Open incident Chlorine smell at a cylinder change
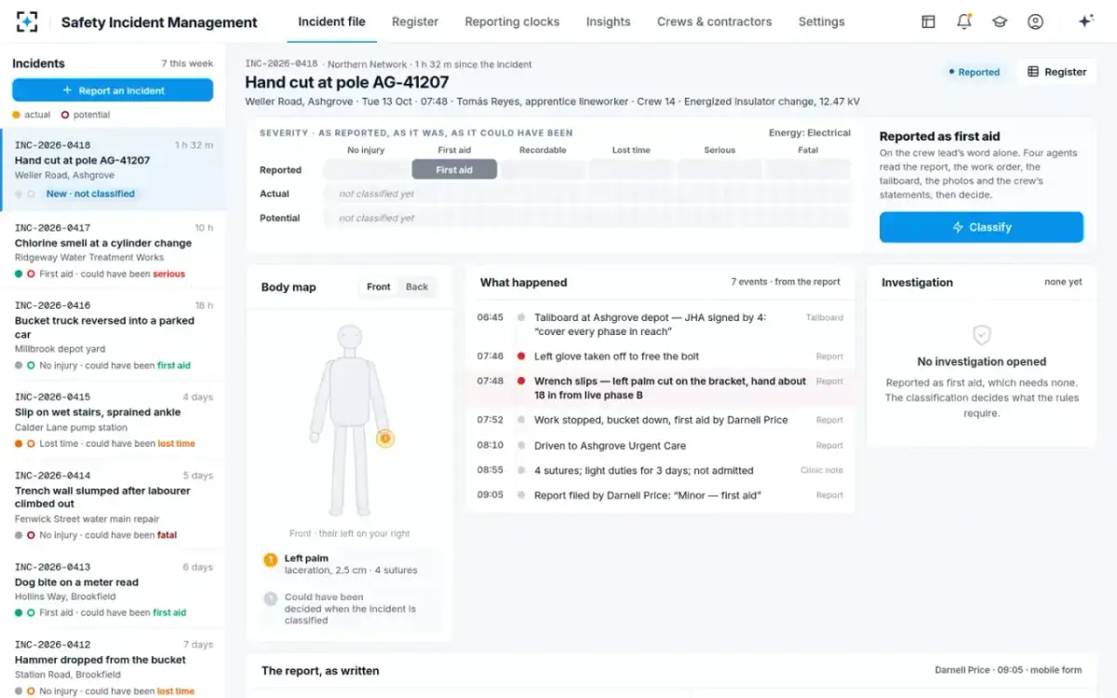This screenshot has height=698, width=1117. (113, 250)
